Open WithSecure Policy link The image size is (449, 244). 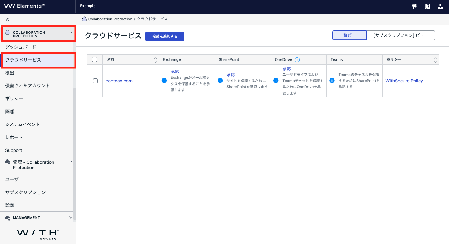[404, 81]
